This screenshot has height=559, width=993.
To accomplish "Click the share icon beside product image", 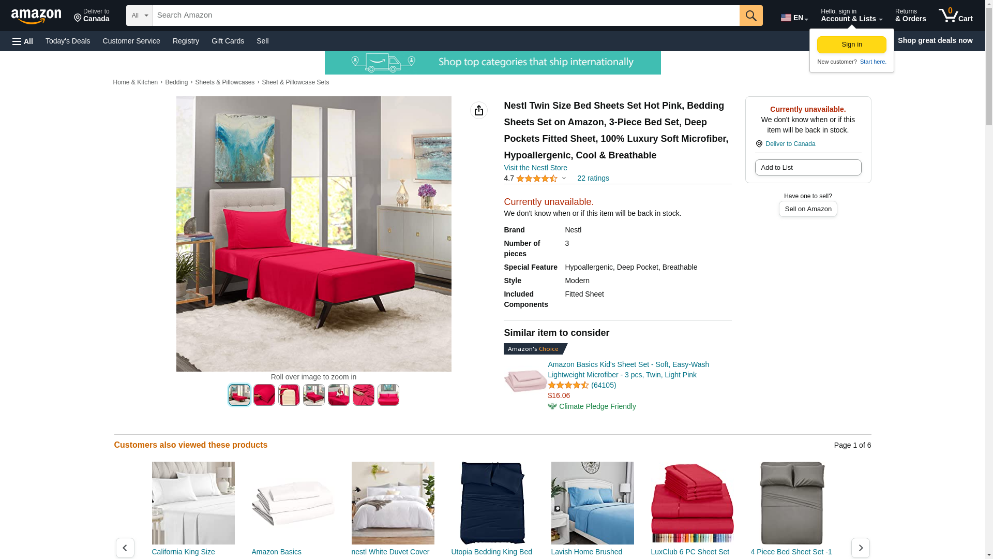I will pos(479,110).
